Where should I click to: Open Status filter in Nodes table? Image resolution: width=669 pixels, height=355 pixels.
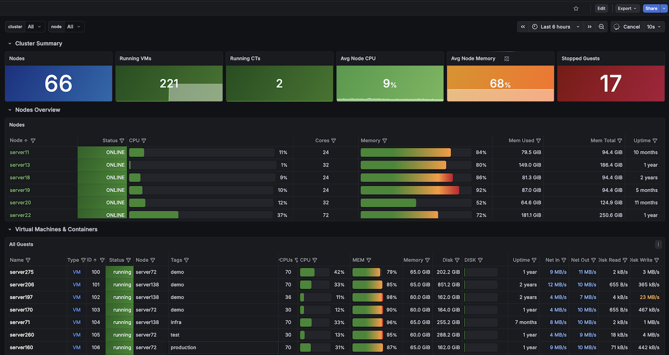tap(122, 140)
